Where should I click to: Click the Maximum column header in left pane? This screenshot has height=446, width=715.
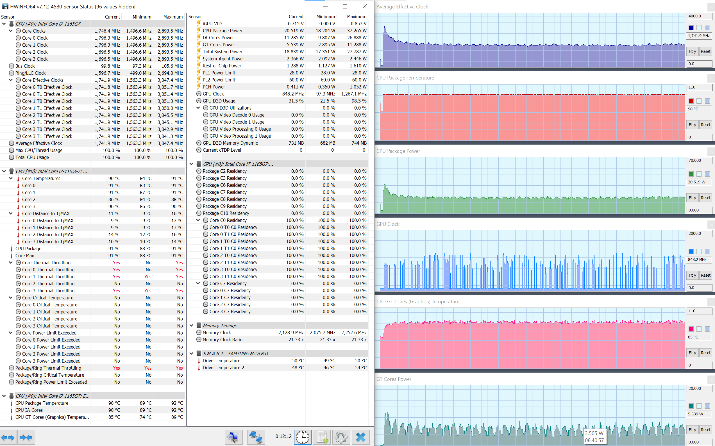173,17
